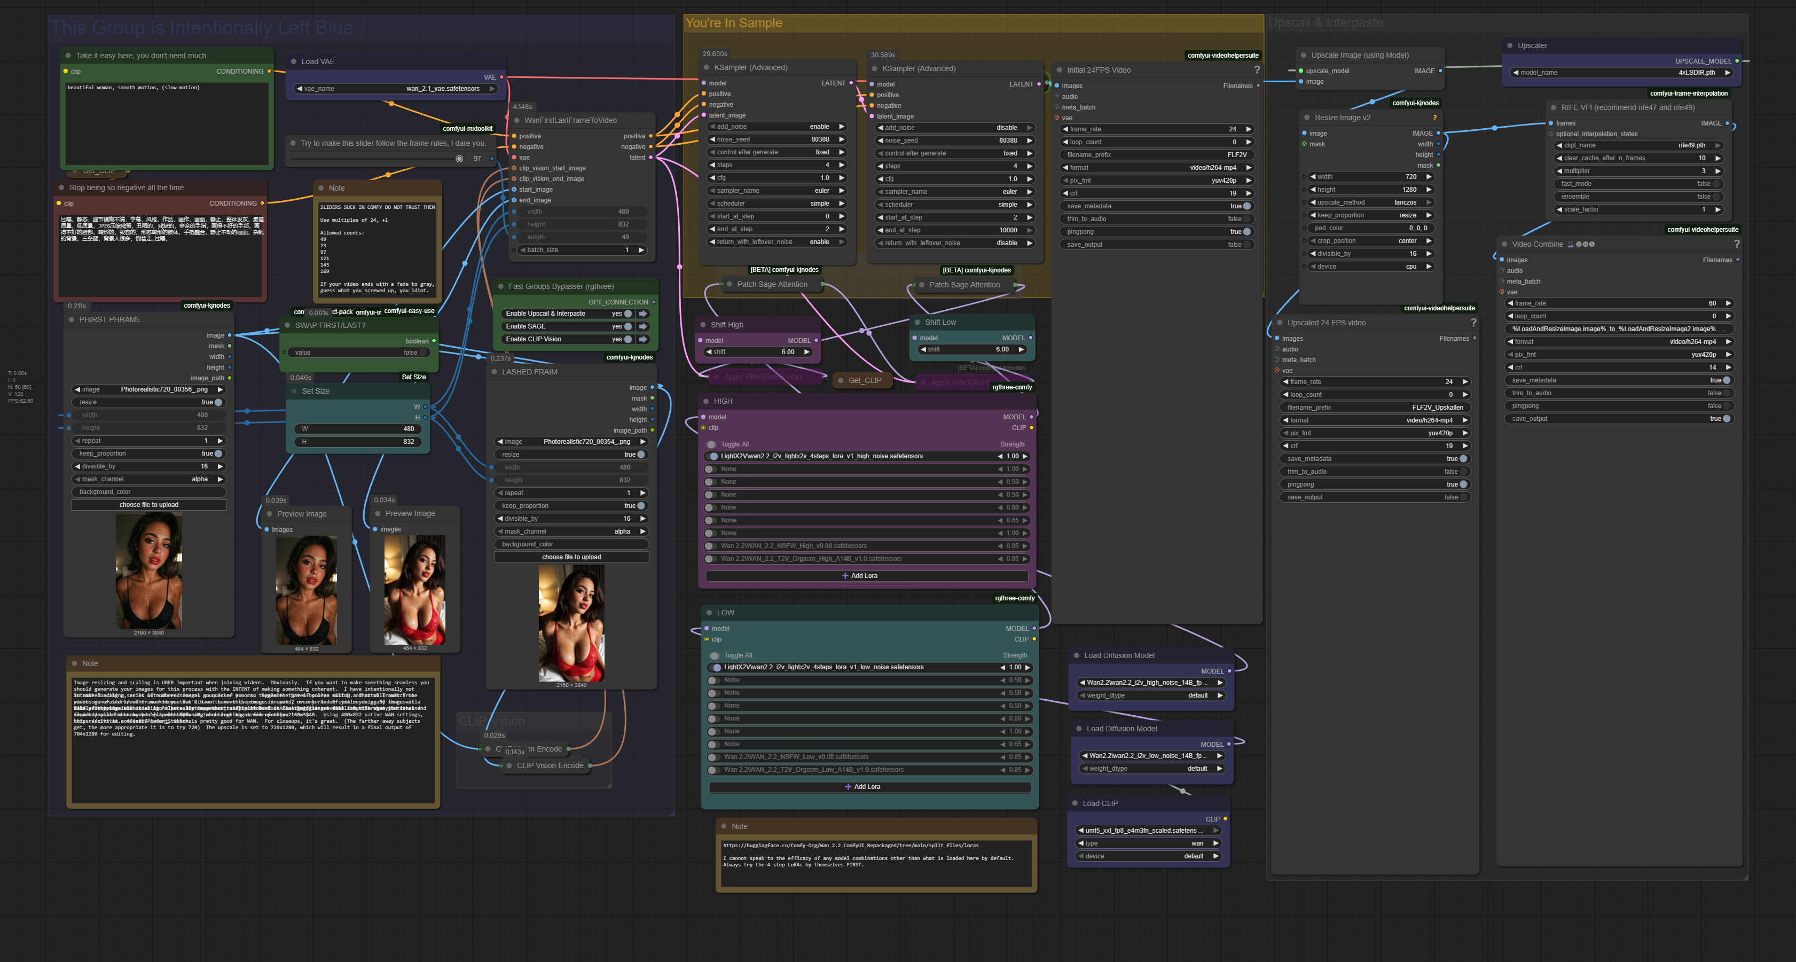This screenshot has height=962, width=1796.
Task: Collapse the HIGH lora node via its title dot
Action: 706,402
